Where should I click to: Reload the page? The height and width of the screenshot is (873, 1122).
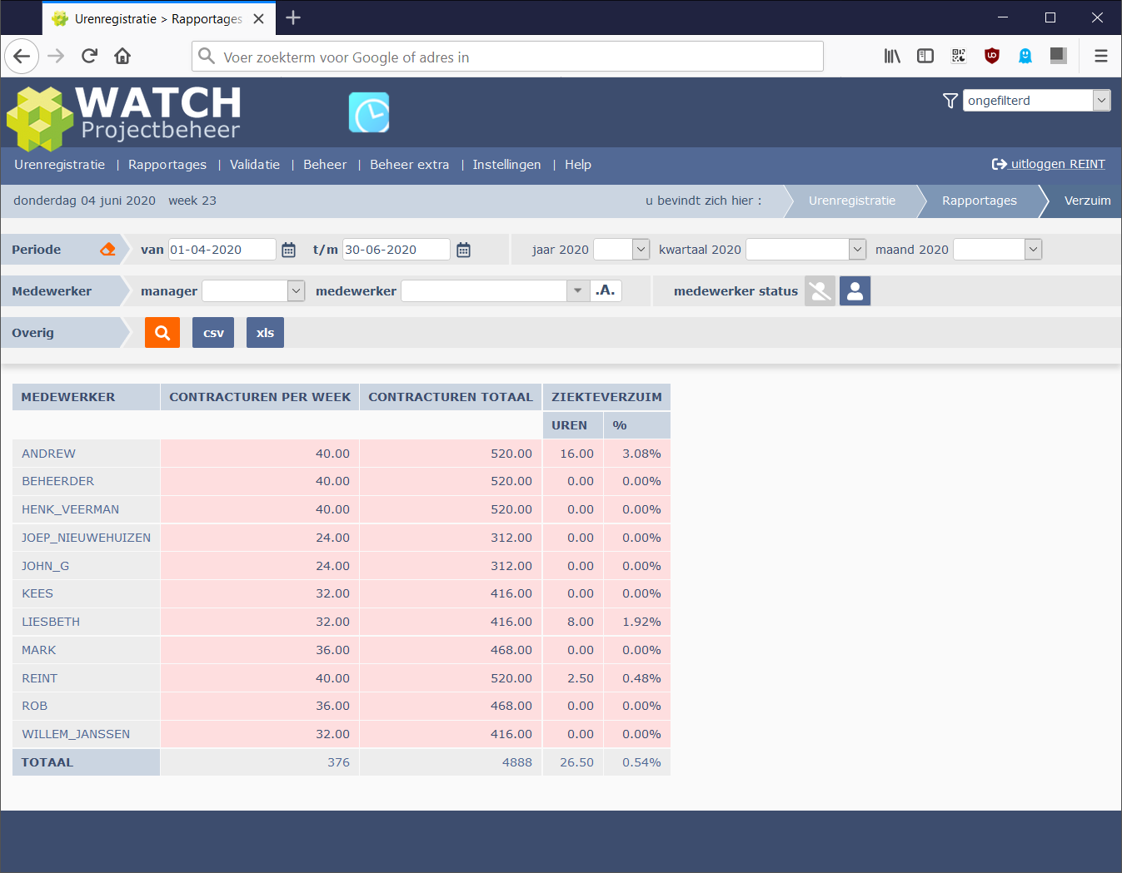89,56
